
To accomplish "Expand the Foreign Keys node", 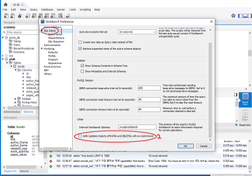I will tap(15, 102).
